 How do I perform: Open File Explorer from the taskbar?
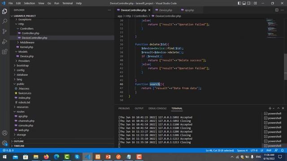coord(36,157)
